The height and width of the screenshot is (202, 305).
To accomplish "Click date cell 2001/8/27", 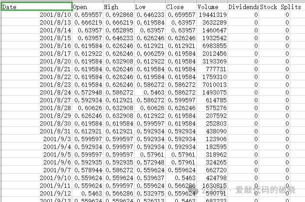I will [x=37, y=100].
